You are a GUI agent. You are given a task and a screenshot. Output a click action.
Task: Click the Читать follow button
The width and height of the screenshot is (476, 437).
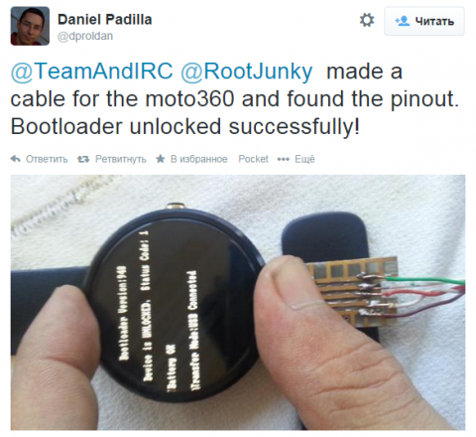coord(424,21)
